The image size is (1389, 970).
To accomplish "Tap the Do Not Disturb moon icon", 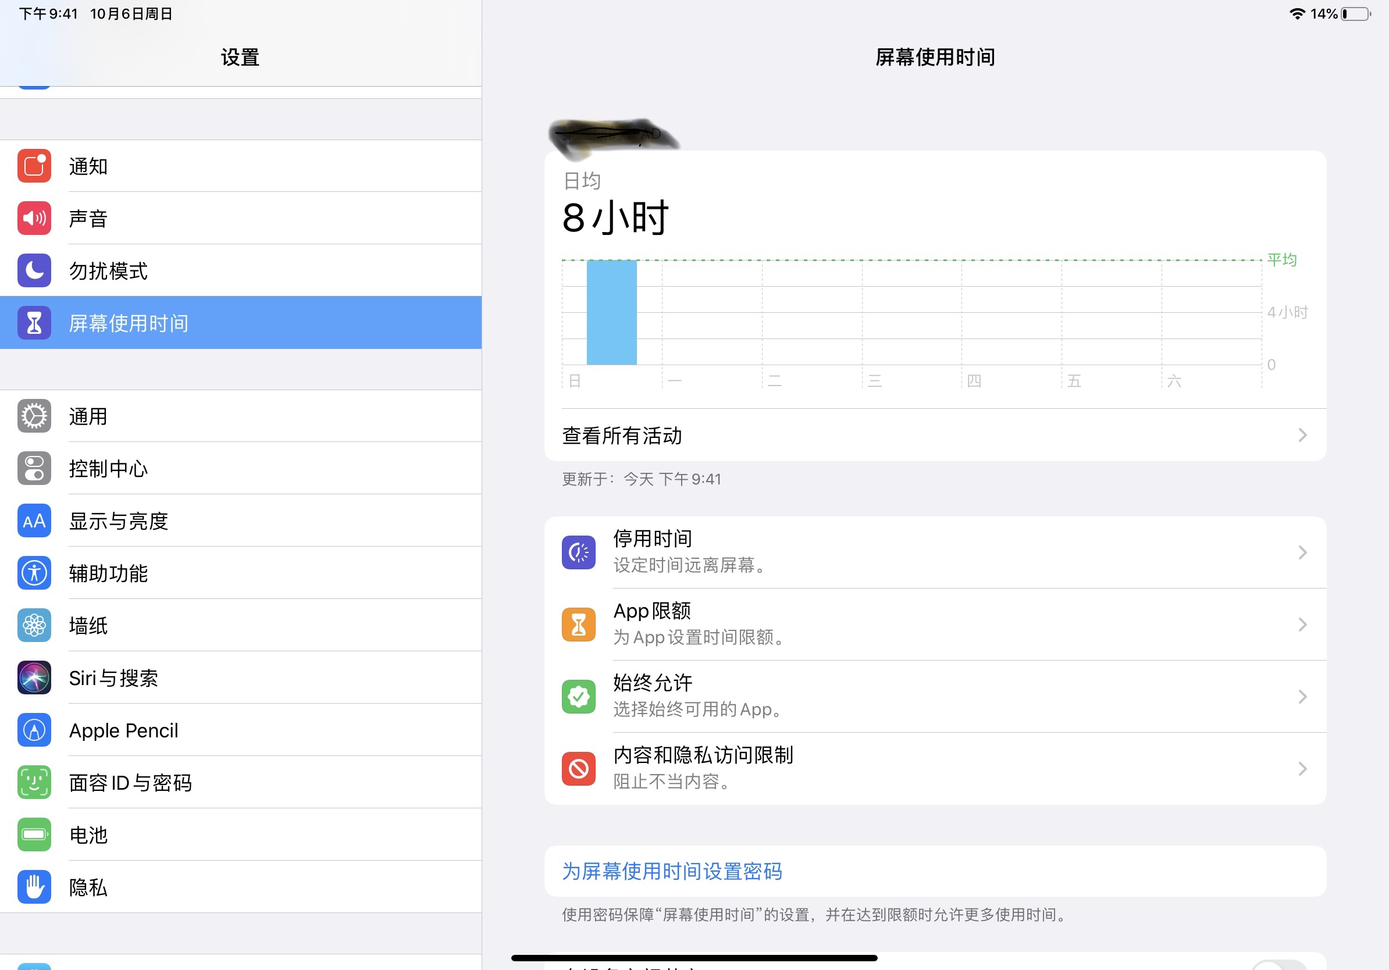I will tap(34, 270).
